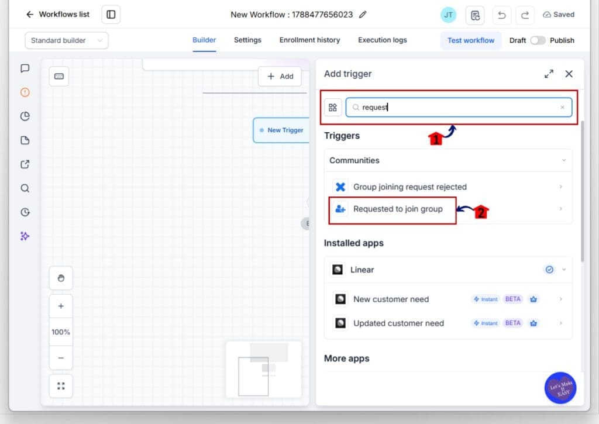Open the search icon in sidebar
This screenshot has width=599, height=424.
coord(25,188)
